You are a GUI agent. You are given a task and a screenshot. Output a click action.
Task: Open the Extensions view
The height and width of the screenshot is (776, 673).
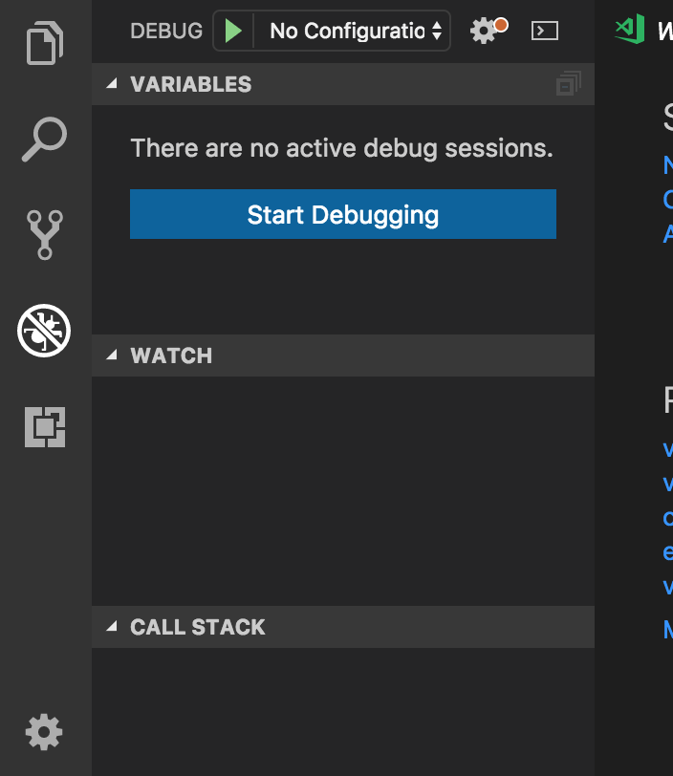point(42,428)
